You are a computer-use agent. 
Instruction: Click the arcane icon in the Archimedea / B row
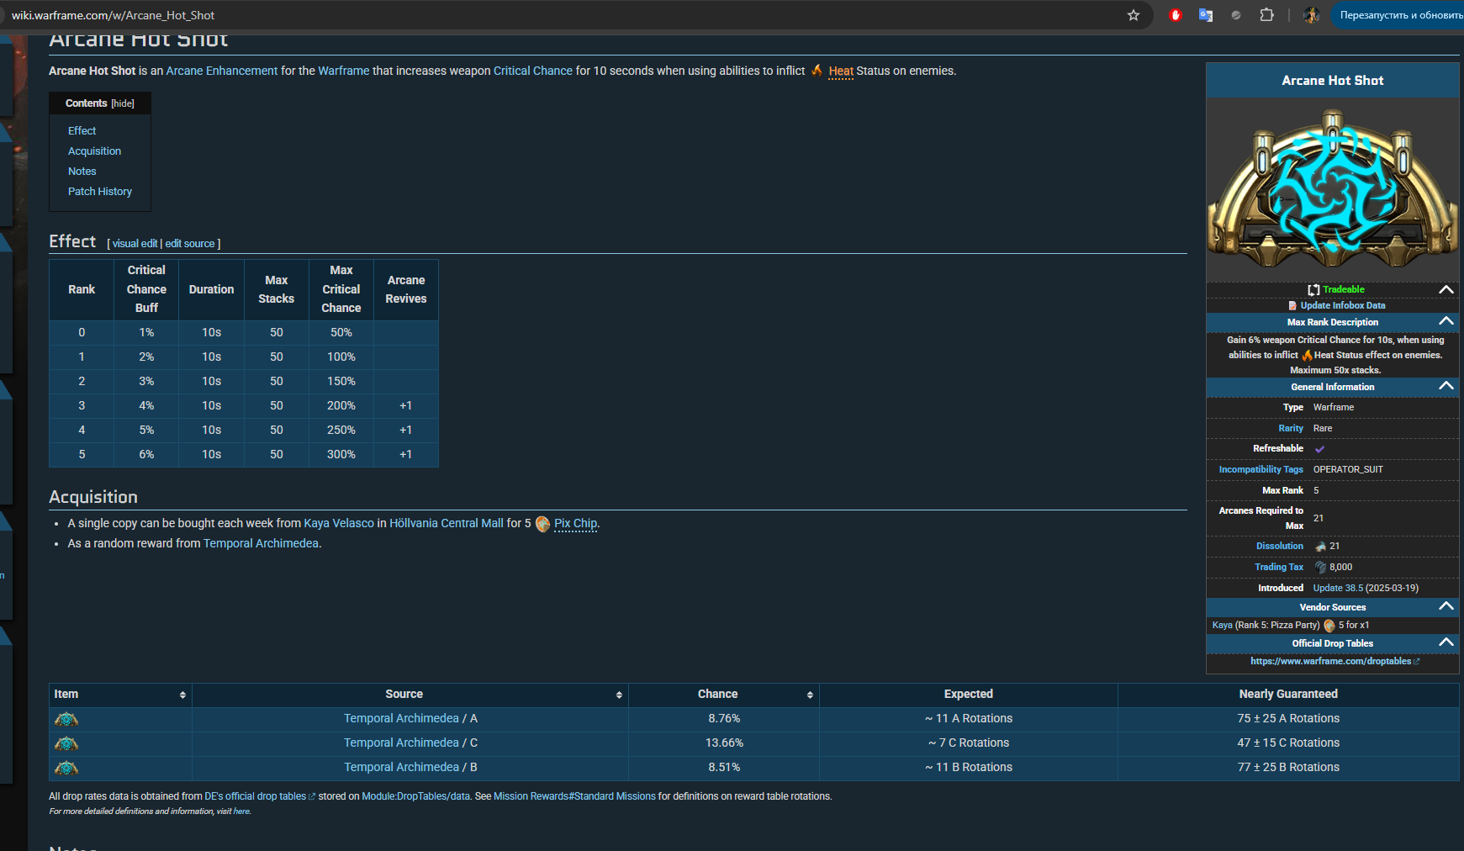tap(66, 768)
